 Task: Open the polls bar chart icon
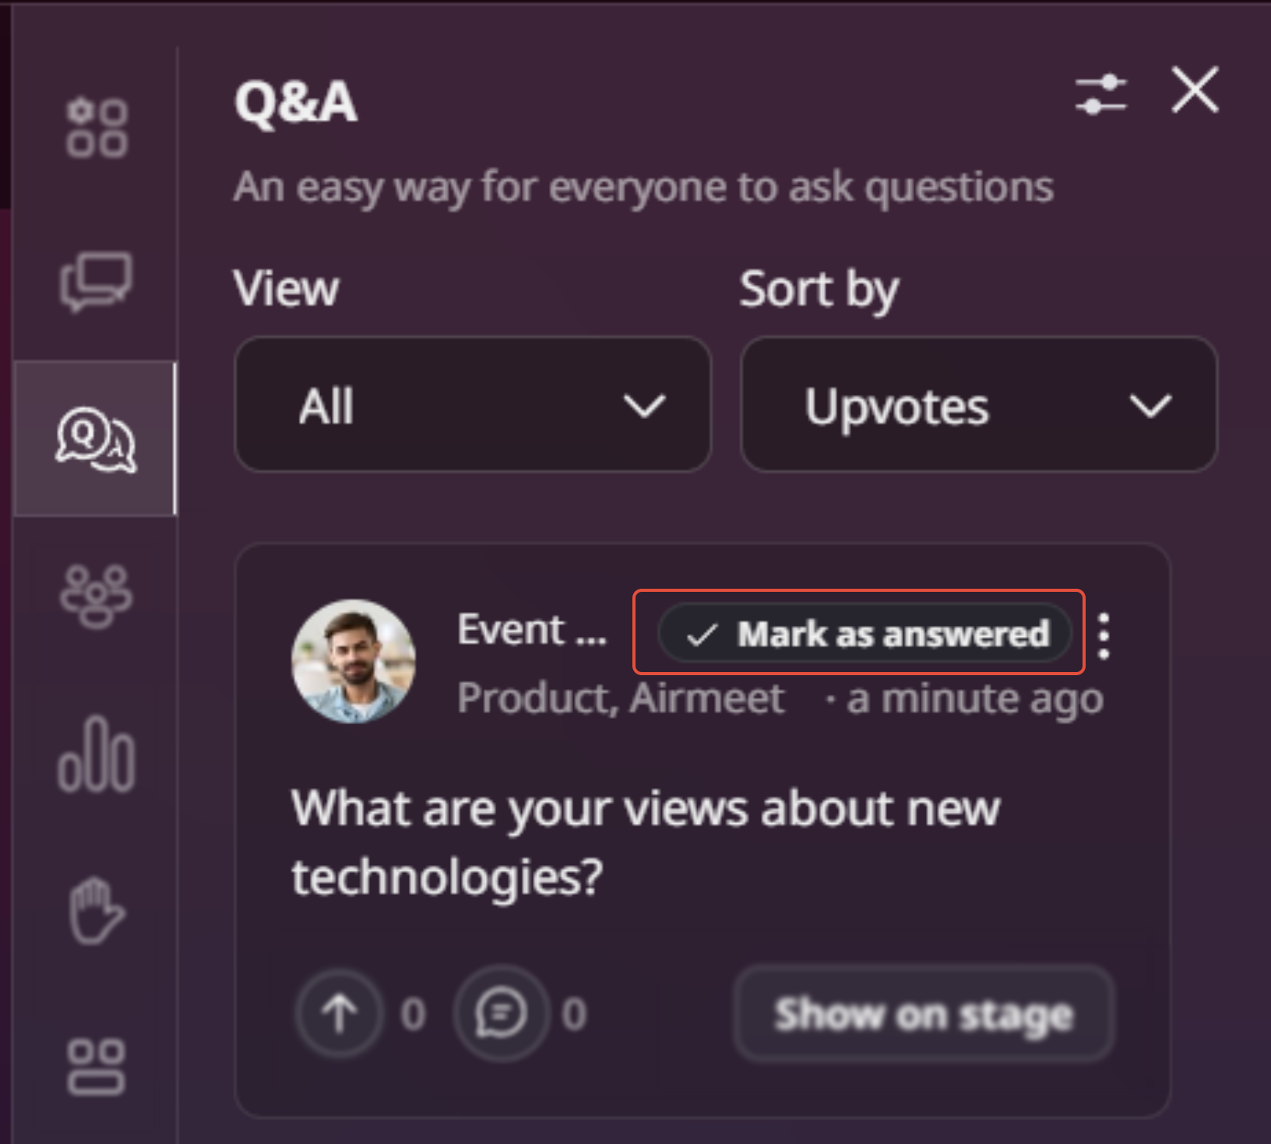(97, 755)
